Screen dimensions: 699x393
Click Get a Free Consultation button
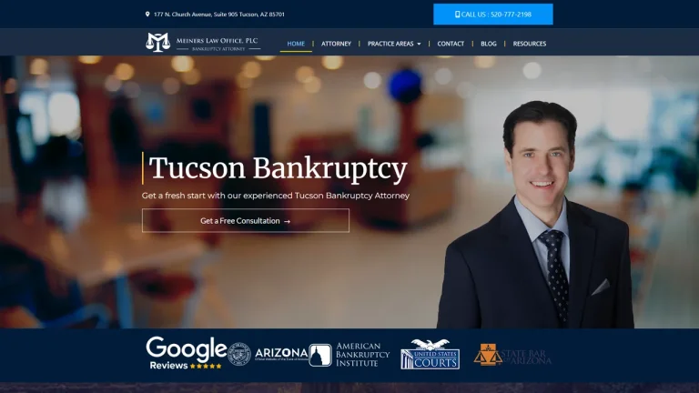(246, 220)
